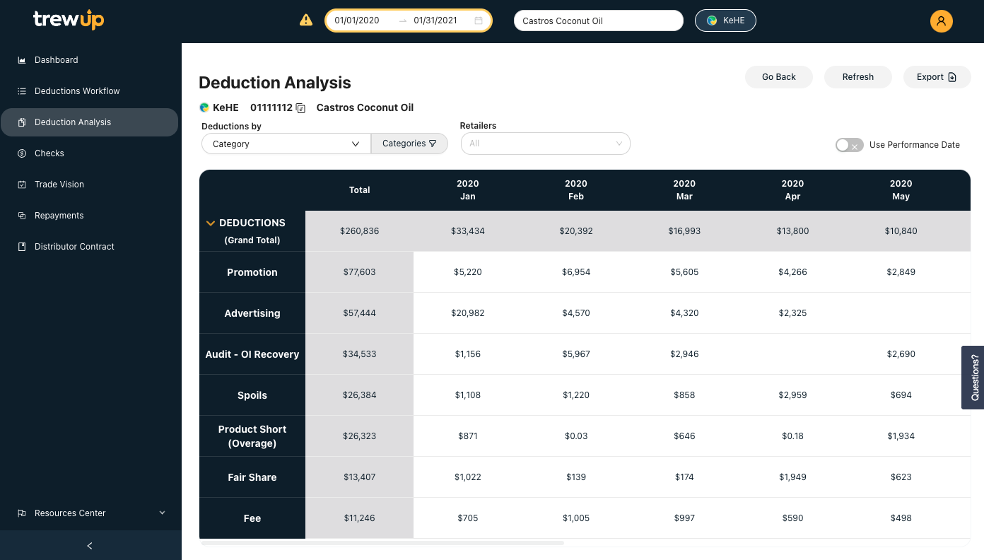Collapse the sidebar with left arrow

pos(90,545)
